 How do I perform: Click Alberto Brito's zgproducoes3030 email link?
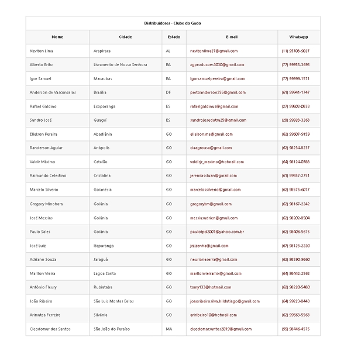pyautogui.click(x=217, y=65)
